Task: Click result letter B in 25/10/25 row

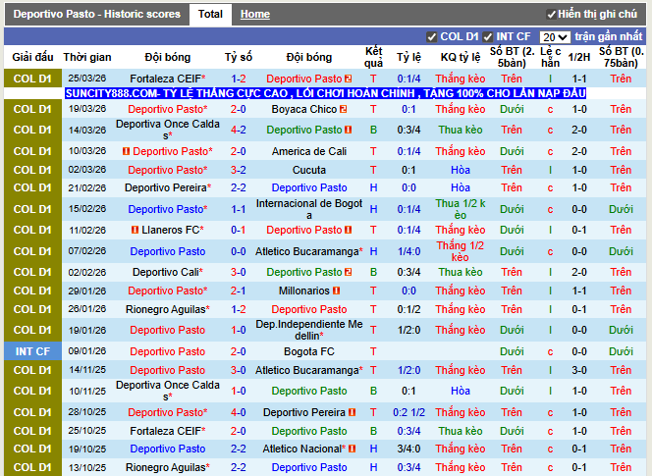Action: click(373, 431)
